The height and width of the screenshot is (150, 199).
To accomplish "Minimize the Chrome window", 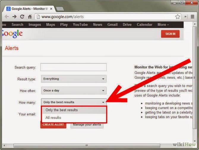I will coord(175,3).
